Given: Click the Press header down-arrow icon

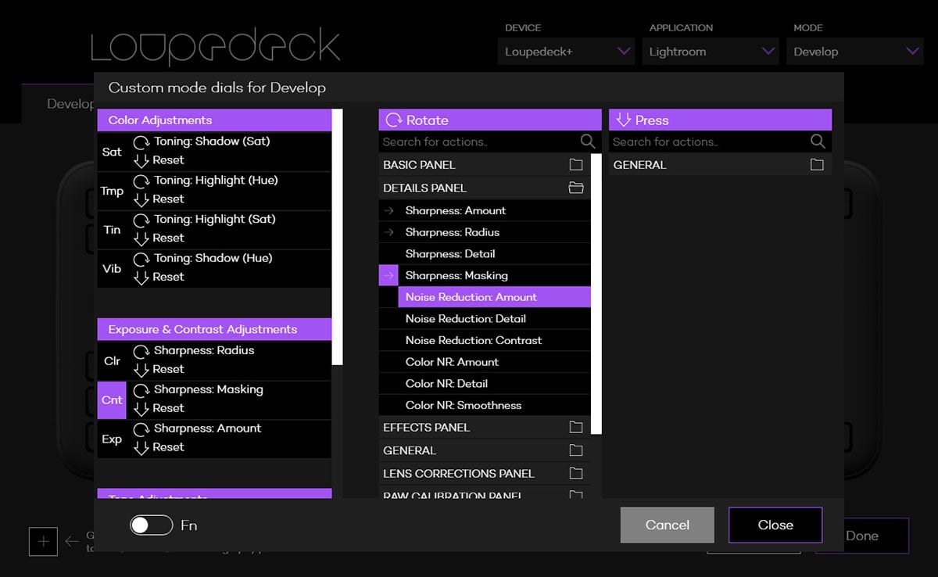Looking at the screenshot, I should tap(623, 120).
